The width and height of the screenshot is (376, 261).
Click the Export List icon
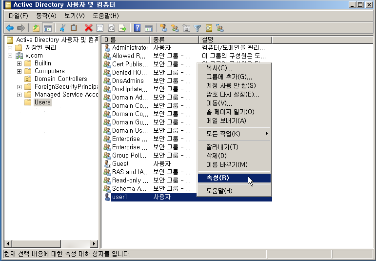click(x=122, y=28)
